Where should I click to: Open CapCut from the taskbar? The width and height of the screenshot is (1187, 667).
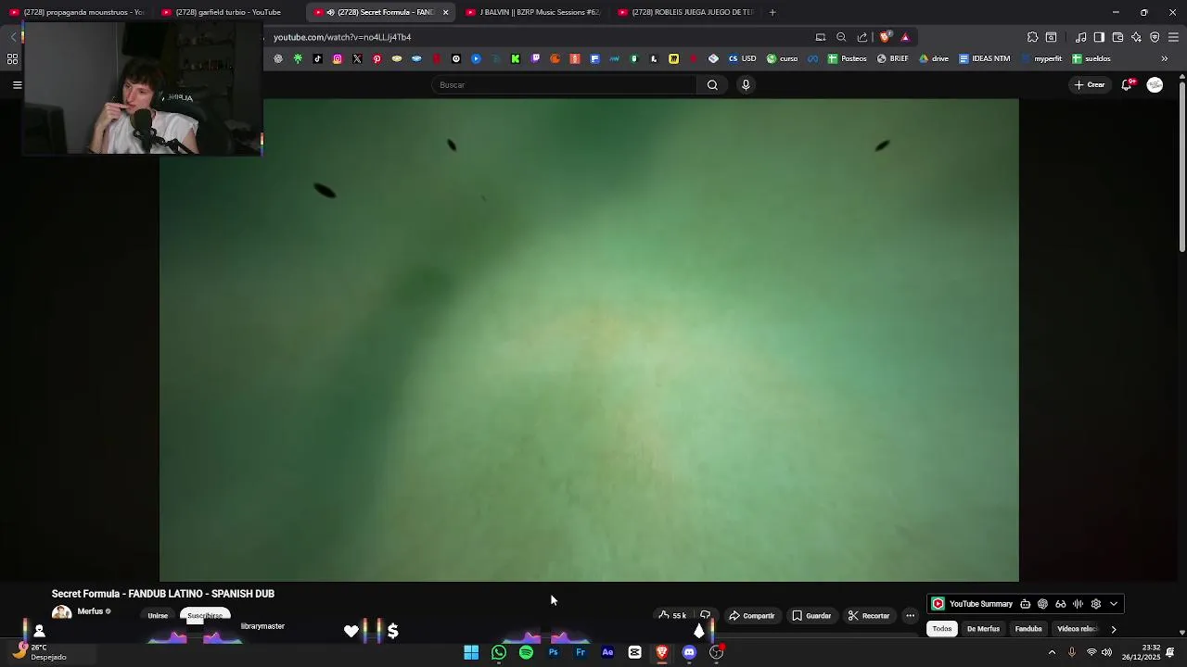(x=634, y=652)
